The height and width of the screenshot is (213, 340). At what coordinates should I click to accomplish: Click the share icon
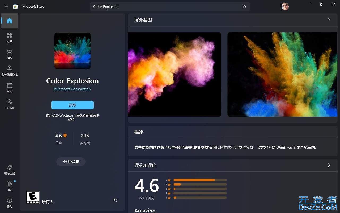tap(115, 200)
